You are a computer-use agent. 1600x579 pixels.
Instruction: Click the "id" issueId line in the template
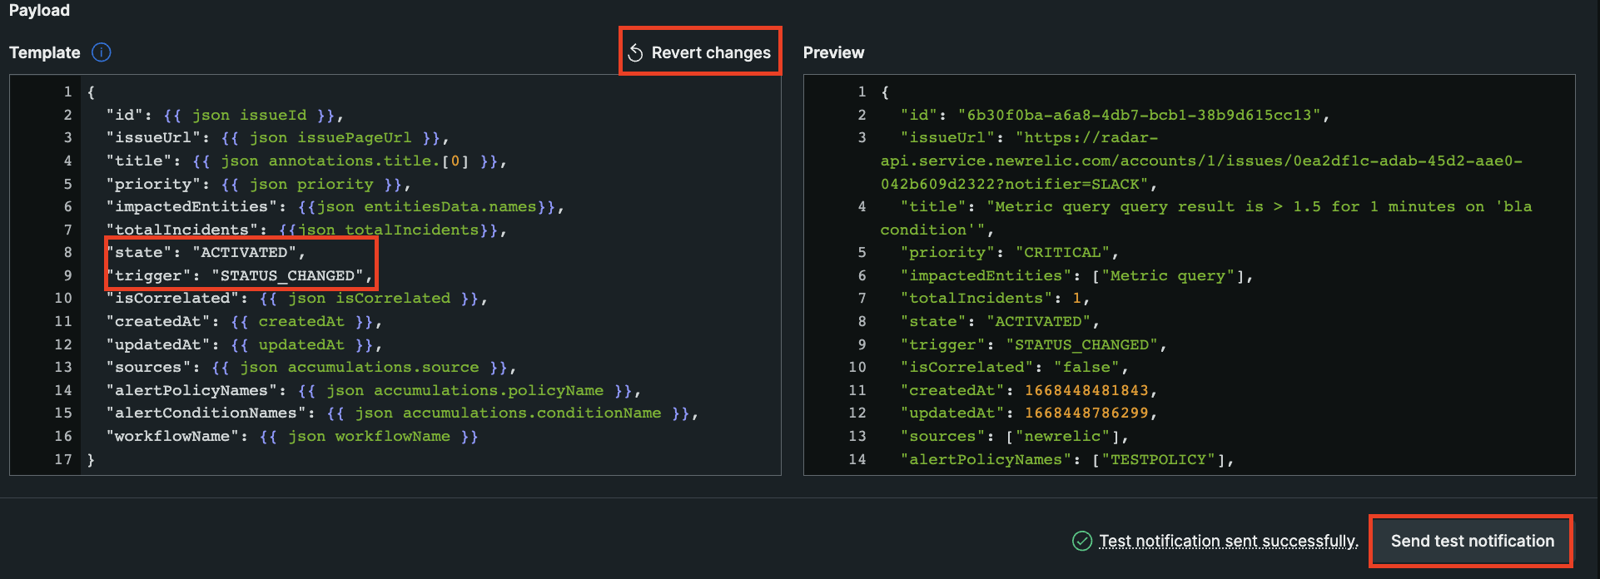click(224, 115)
